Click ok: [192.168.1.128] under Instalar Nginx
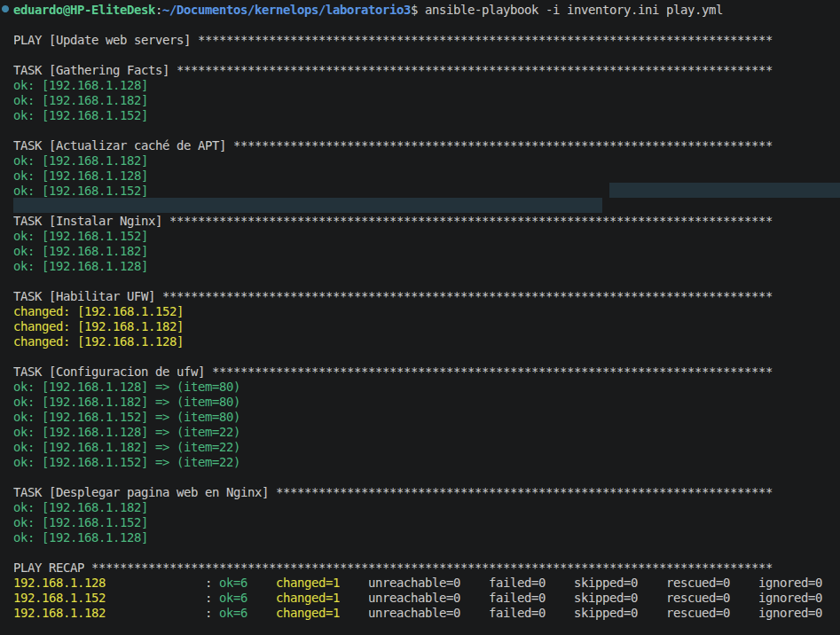This screenshot has width=840, height=635. click(x=81, y=267)
